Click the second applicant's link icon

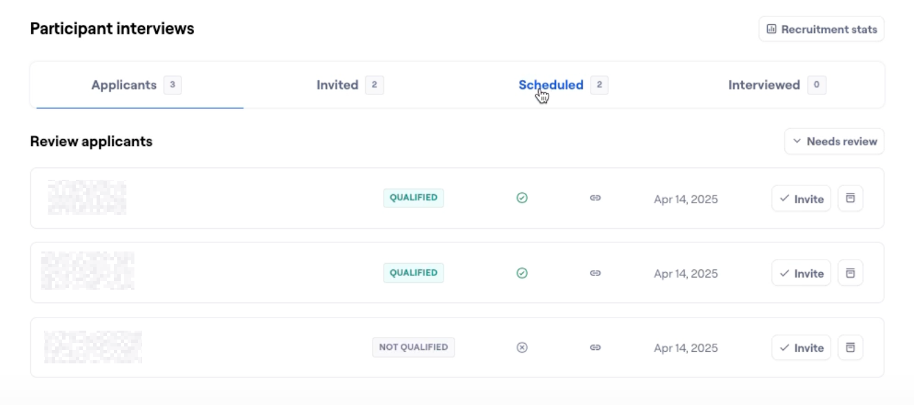[x=595, y=273]
